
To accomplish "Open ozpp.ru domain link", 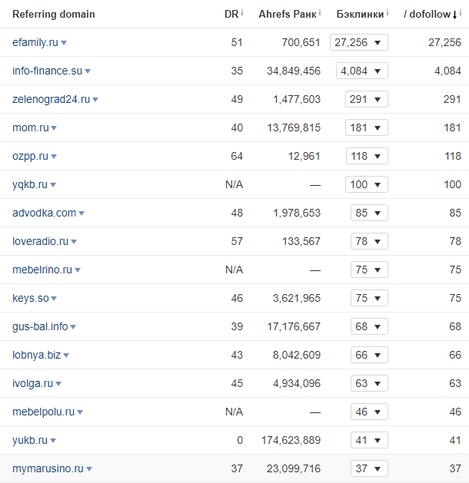I will pos(30,156).
